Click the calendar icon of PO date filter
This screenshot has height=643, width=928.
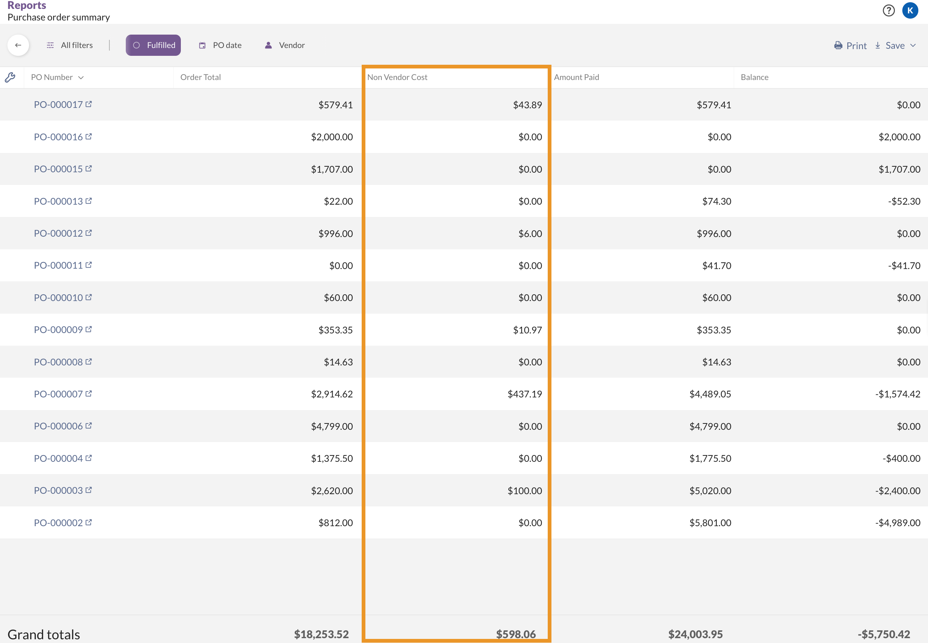coord(202,45)
